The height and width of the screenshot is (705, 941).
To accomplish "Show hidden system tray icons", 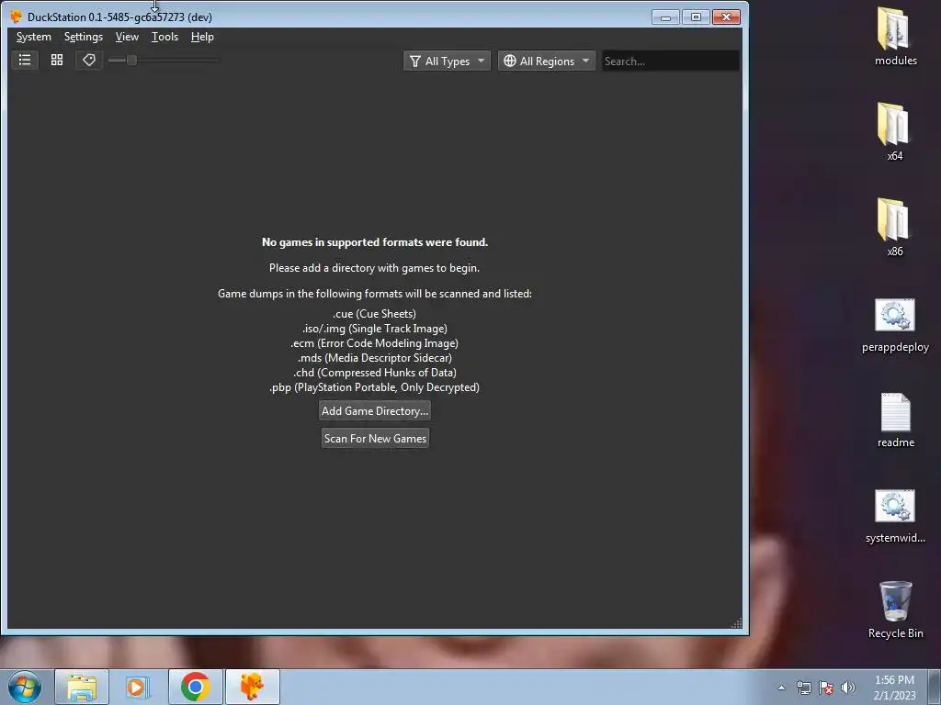I will (781, 688).
